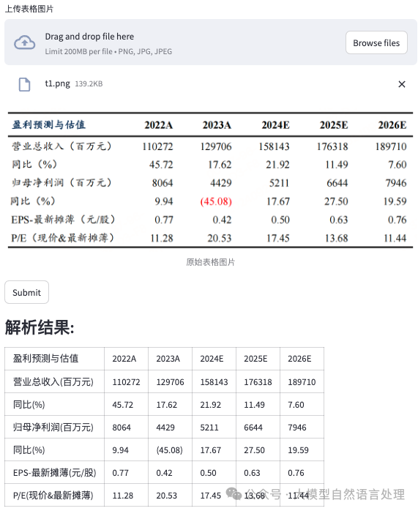418x511 pixels.
Task: Remove the uploaded t1.png file
Action: (402, 84)
